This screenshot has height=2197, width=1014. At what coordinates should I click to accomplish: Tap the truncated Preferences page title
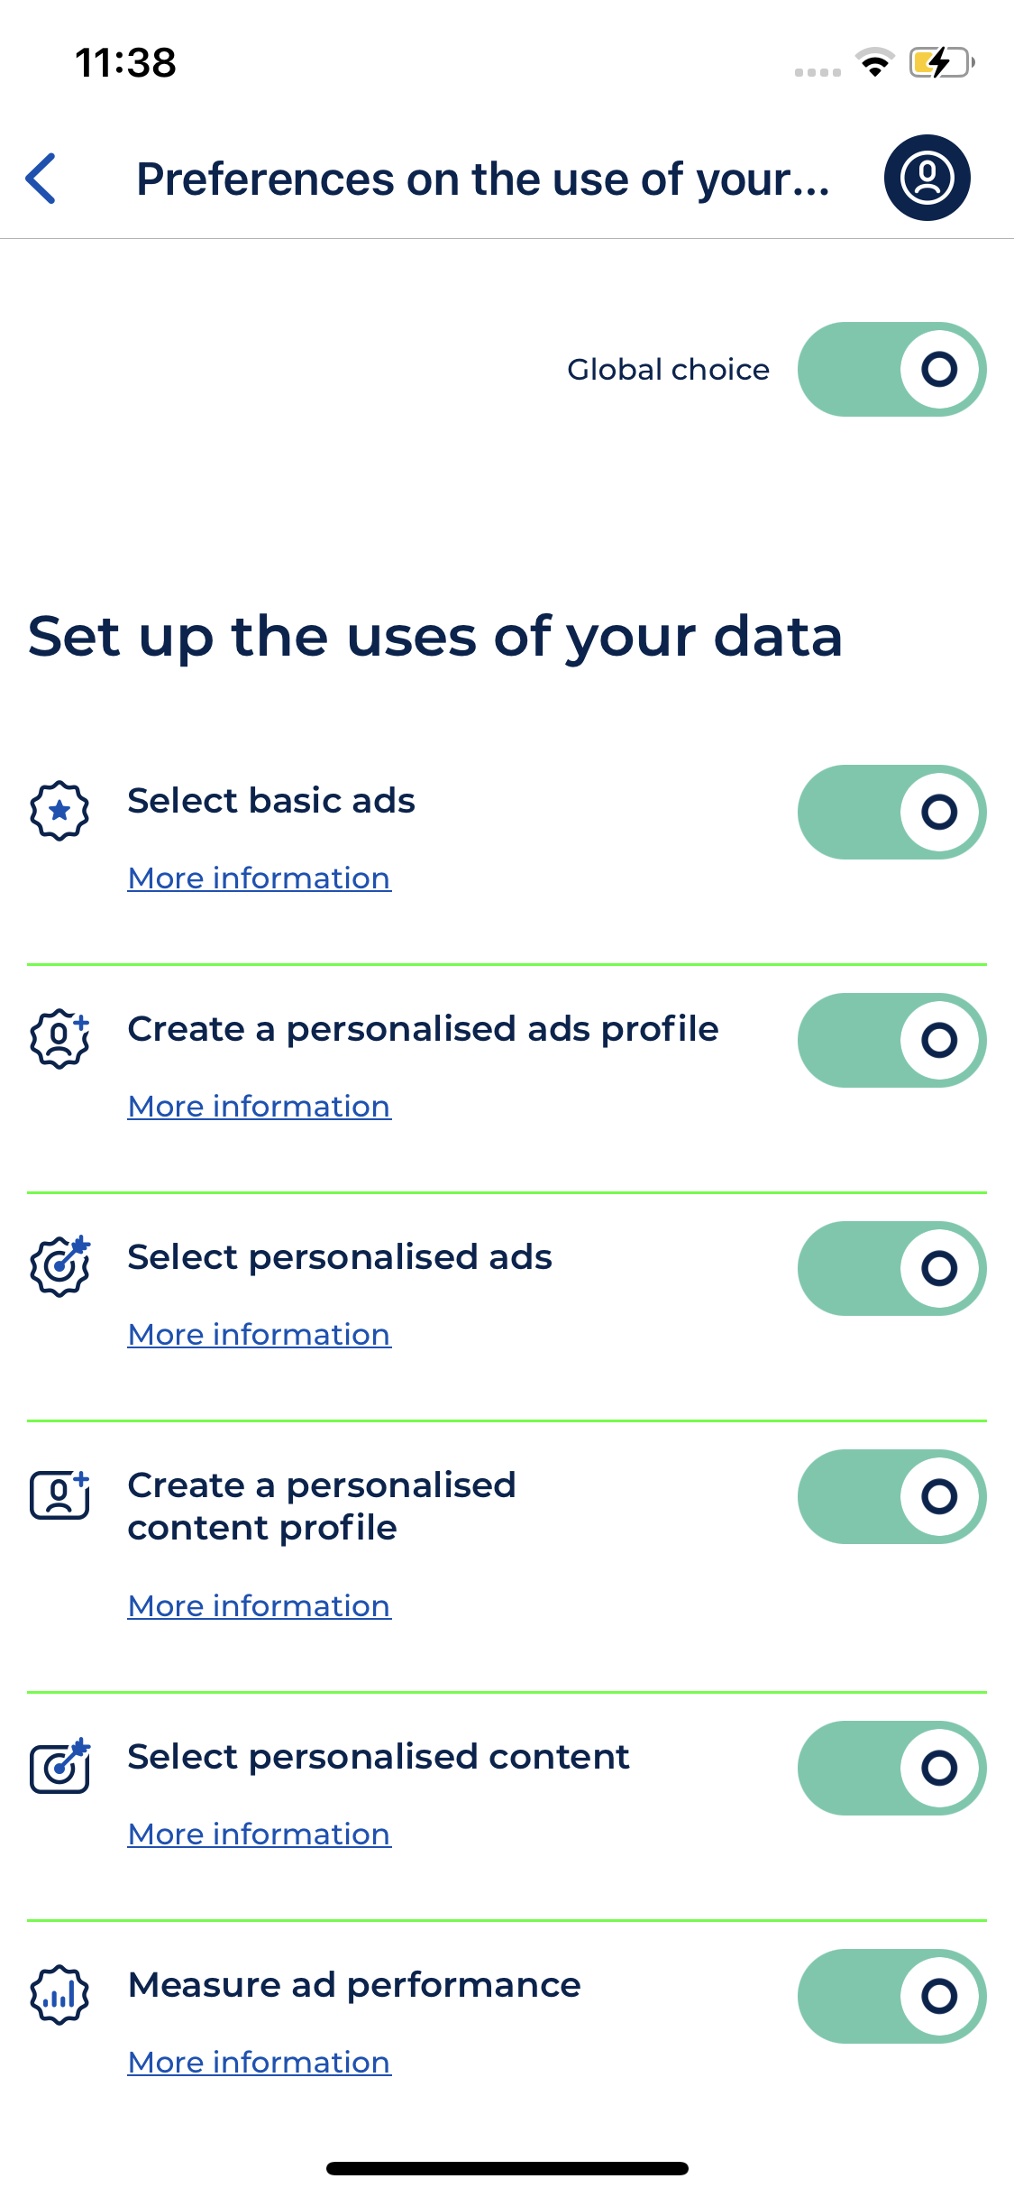click(482, 179)
